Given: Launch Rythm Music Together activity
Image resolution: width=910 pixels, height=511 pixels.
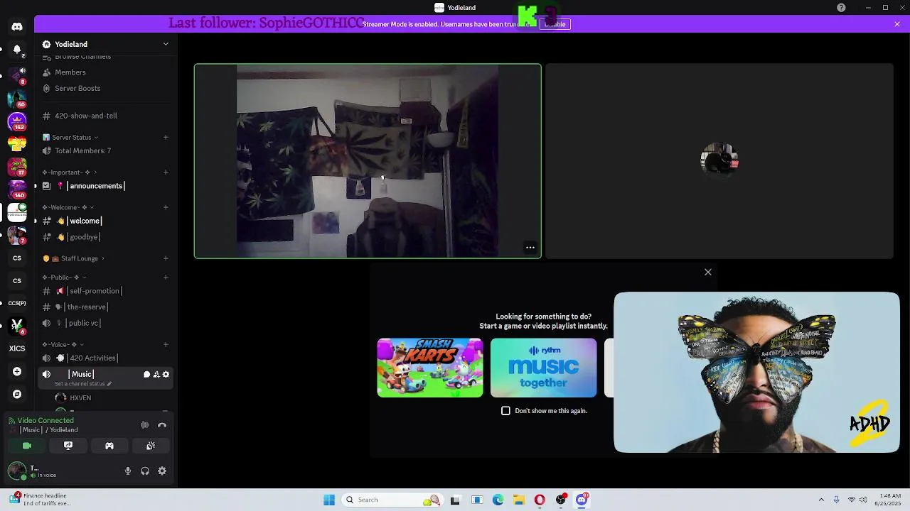Looking at the screenshot, I should (544, 368).
